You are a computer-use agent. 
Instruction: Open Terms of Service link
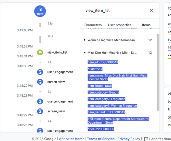pyautogui.click(x=101, y=139)
